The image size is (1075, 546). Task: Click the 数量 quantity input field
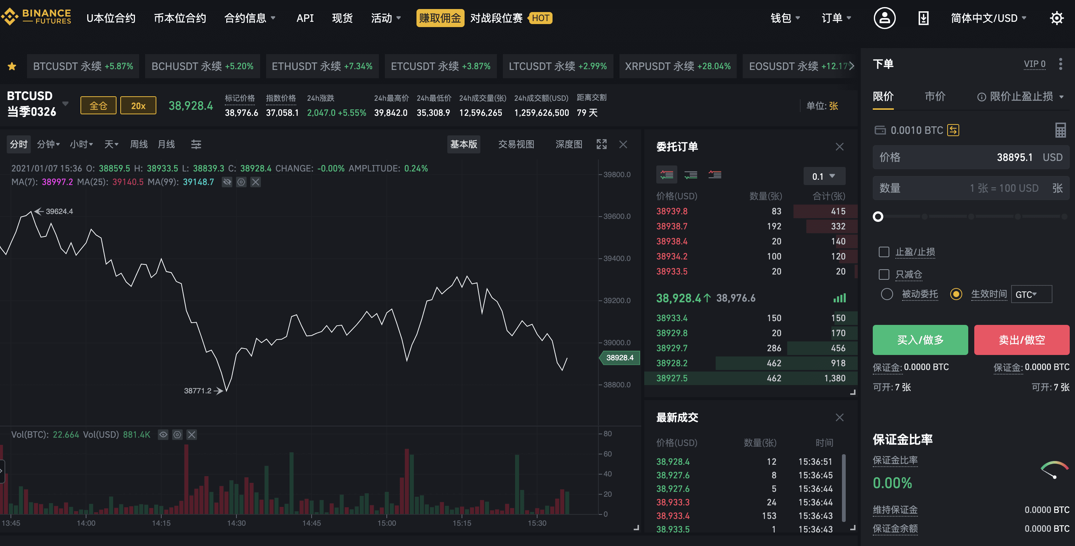point(971,188)
